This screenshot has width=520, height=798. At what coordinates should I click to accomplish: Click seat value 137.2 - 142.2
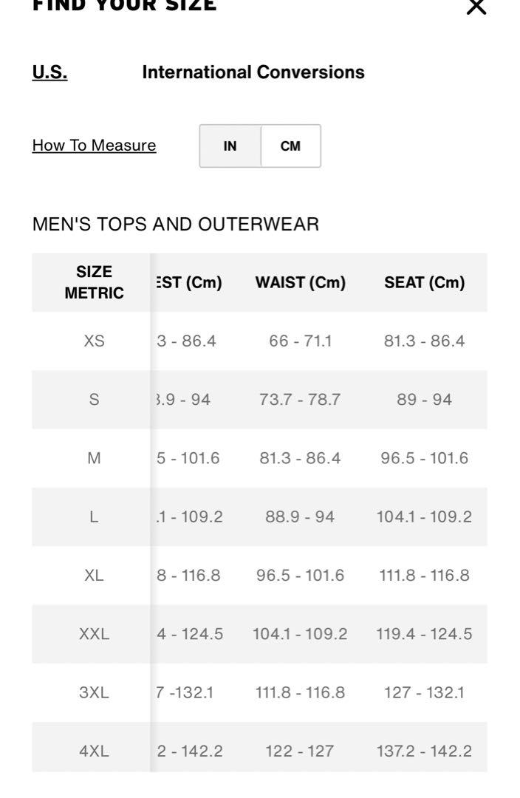[424, 751]
